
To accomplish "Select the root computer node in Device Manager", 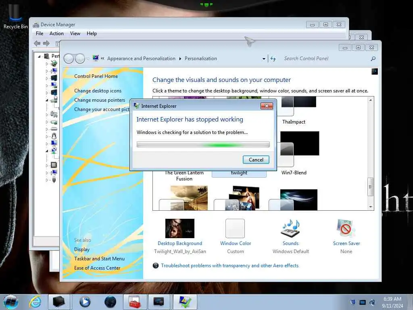I will pyautogui.click(x=47, y=56).
